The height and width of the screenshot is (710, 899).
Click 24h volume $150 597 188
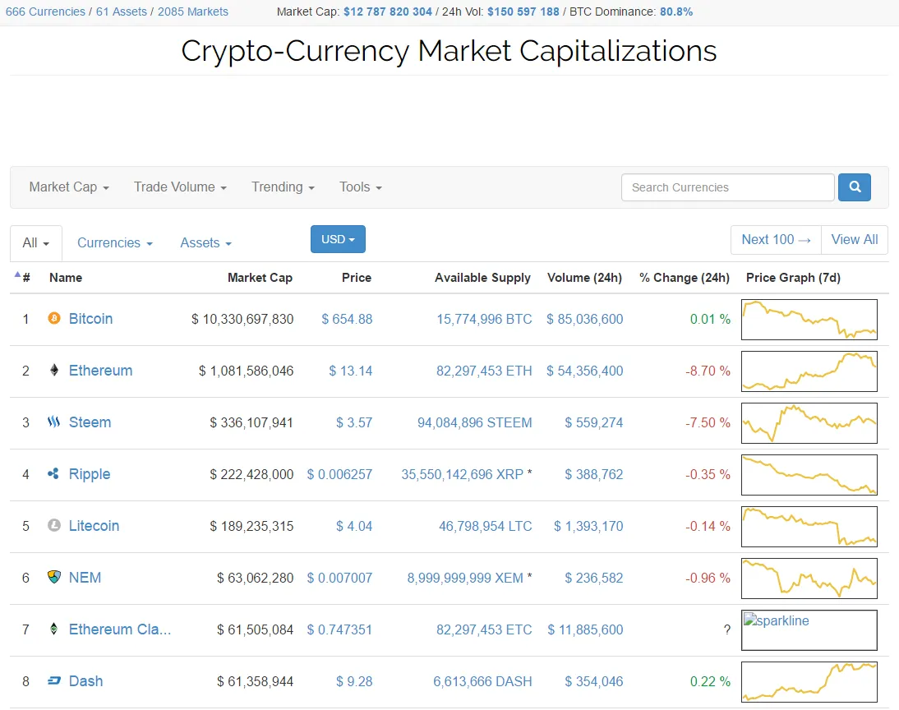pyautogui.click(x=523, y=12)
